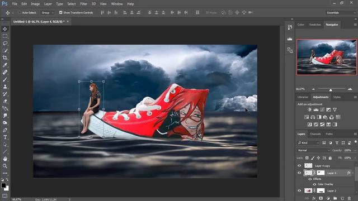The image size is (358, 201).
Task: Toggle lock transparent pixels
Action: tap(307, 157)
